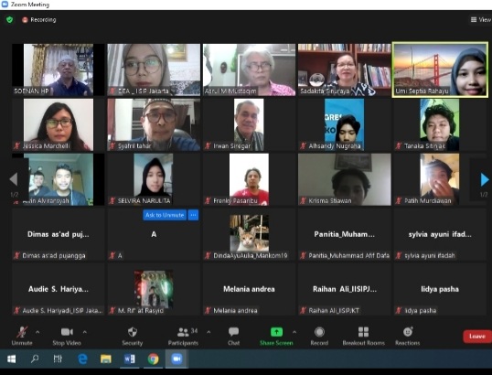Switch to Google Chrome on the taskbar
Image resolution: width=492 pixels, height=375 pixels.
[153, 359]
